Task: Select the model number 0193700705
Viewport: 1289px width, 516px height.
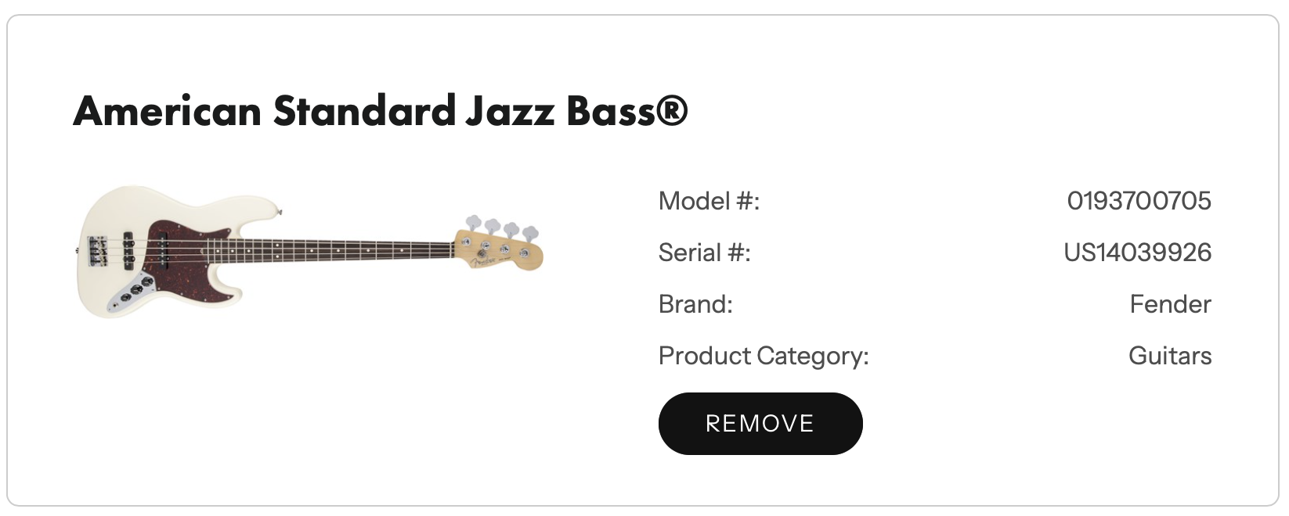Action: [x=1139, y=201]
